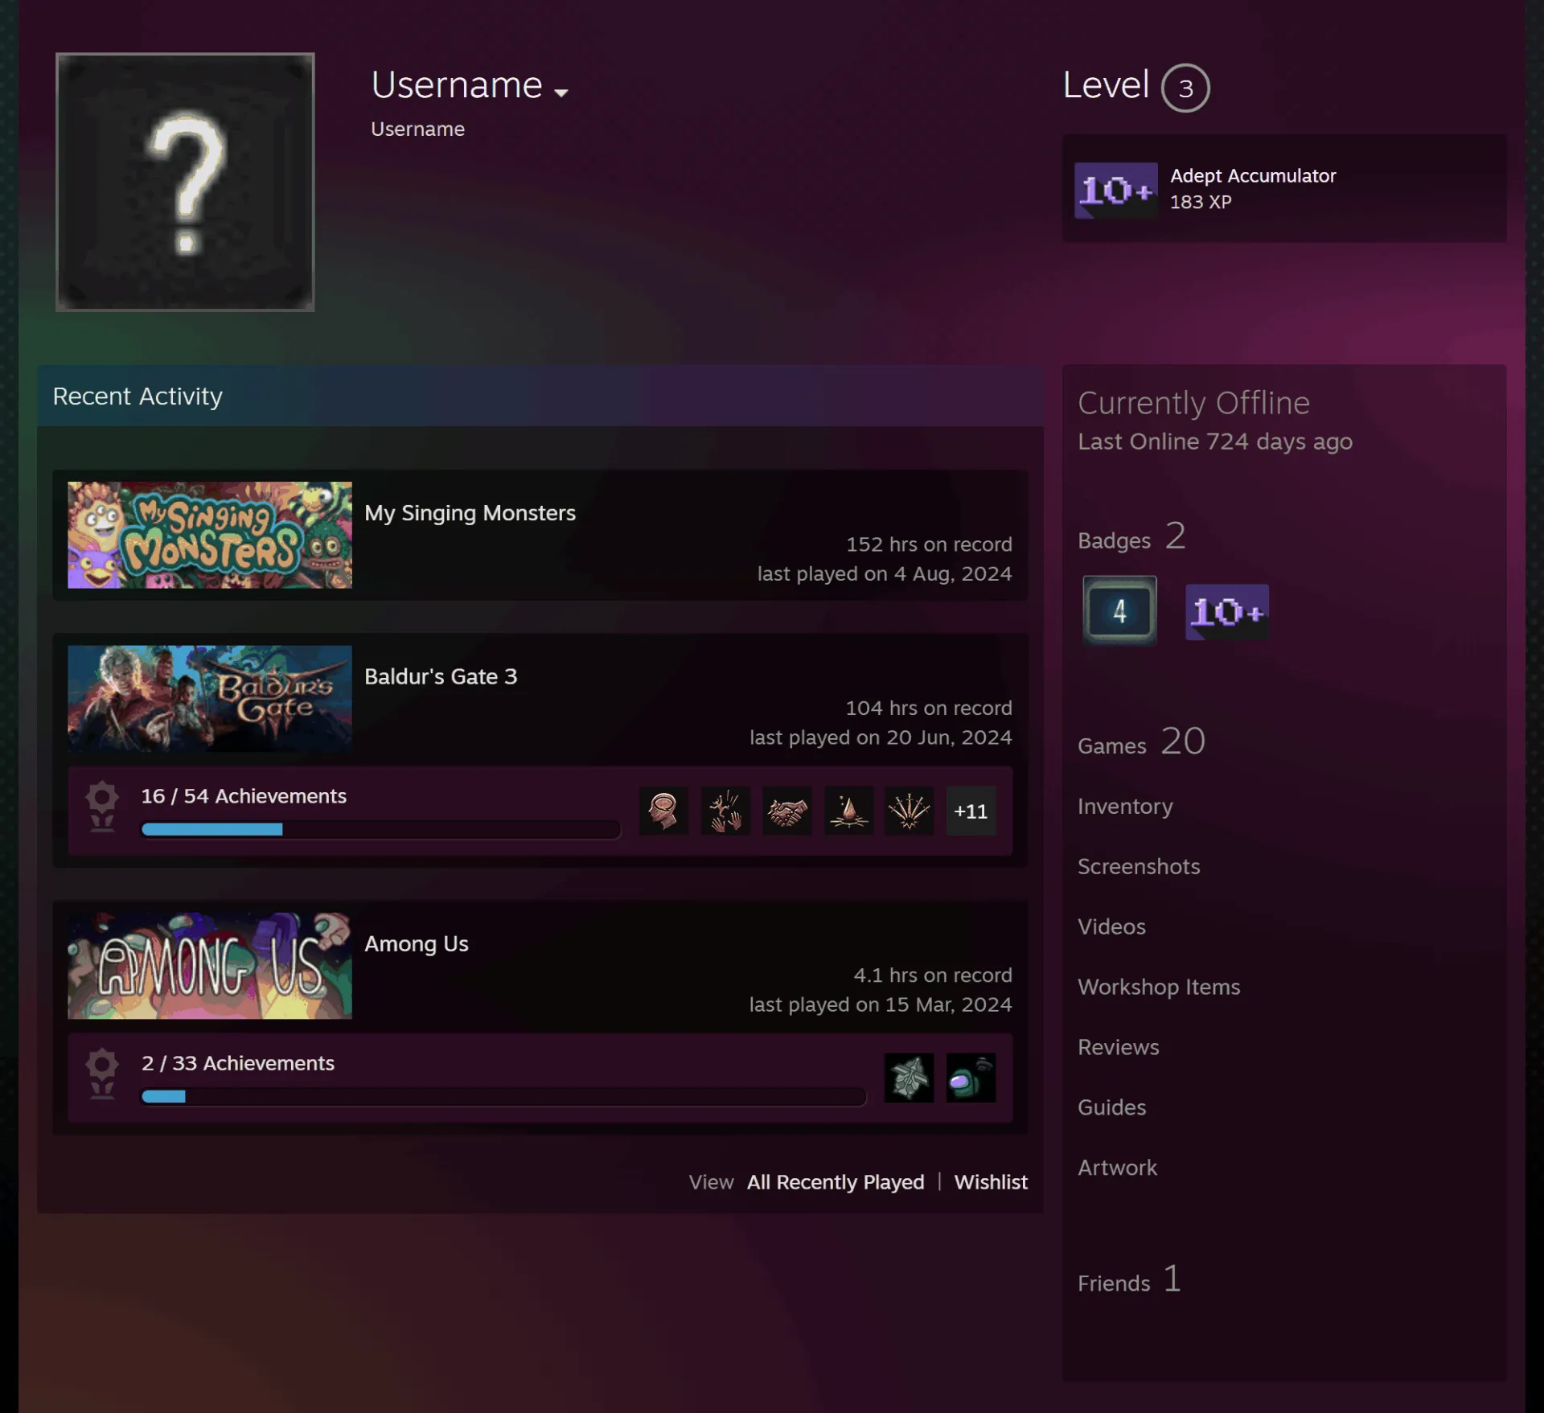The image size is (1544, 1413).
Task: Open the 16 / 54 Achievements link
Action: [x=244, y=796]
